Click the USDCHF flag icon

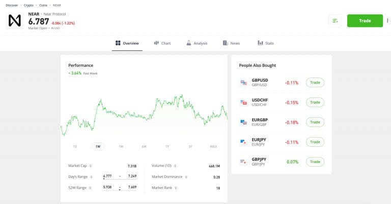coord(244,103)
